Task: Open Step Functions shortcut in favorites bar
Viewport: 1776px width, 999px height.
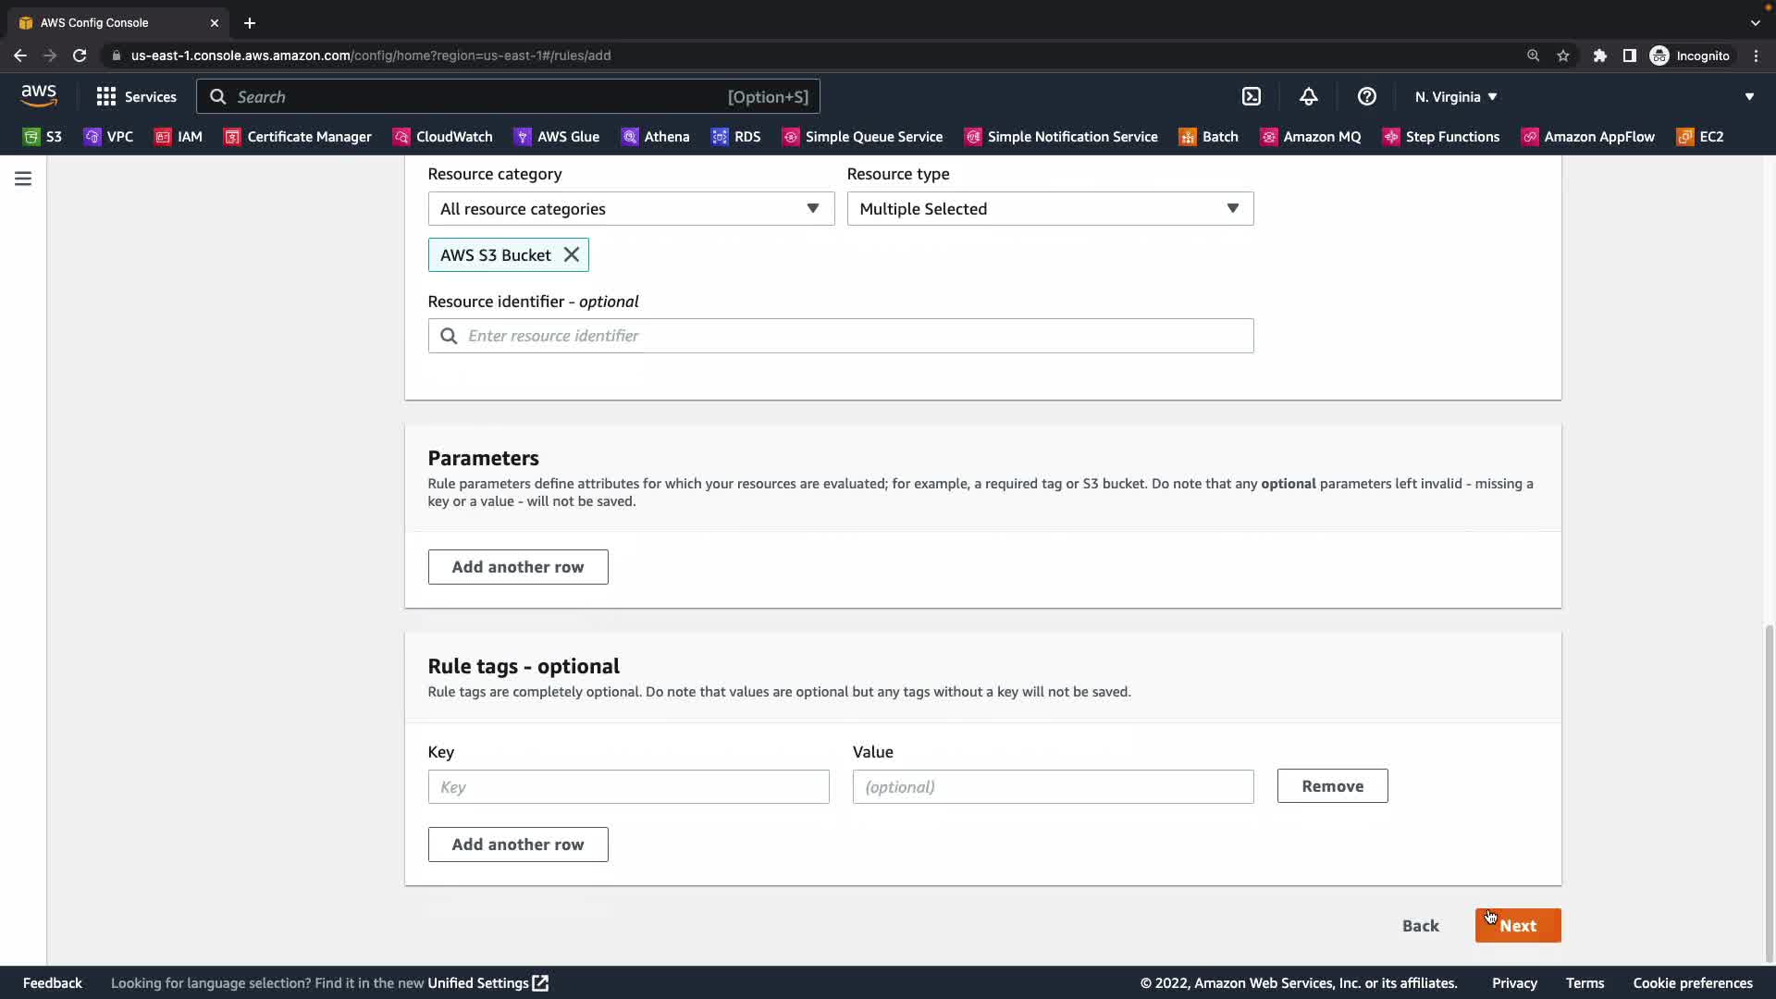Action: point(1441,137)
